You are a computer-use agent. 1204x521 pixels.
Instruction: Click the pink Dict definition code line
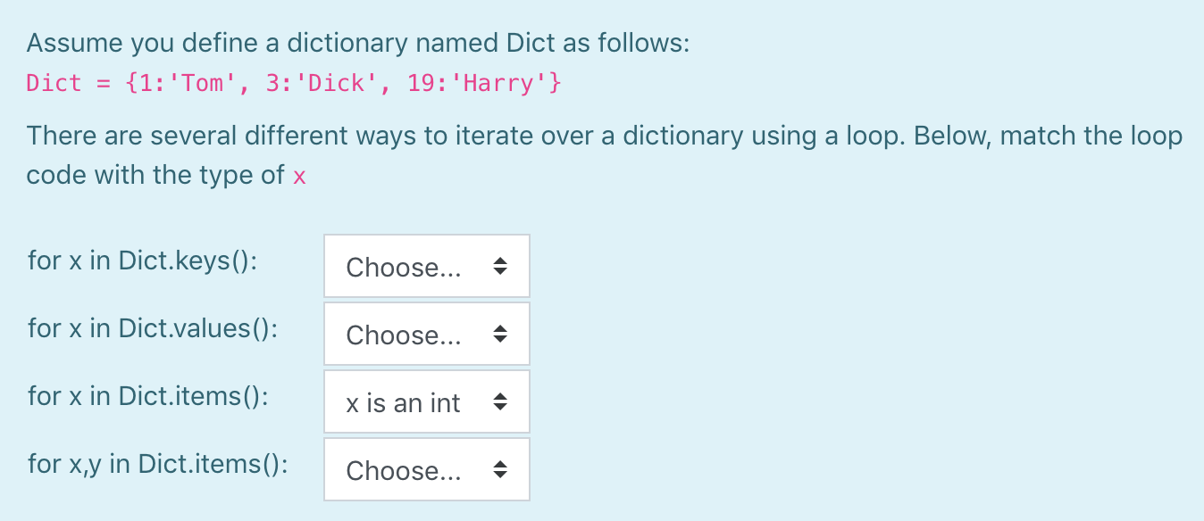[x=292, y=82]
